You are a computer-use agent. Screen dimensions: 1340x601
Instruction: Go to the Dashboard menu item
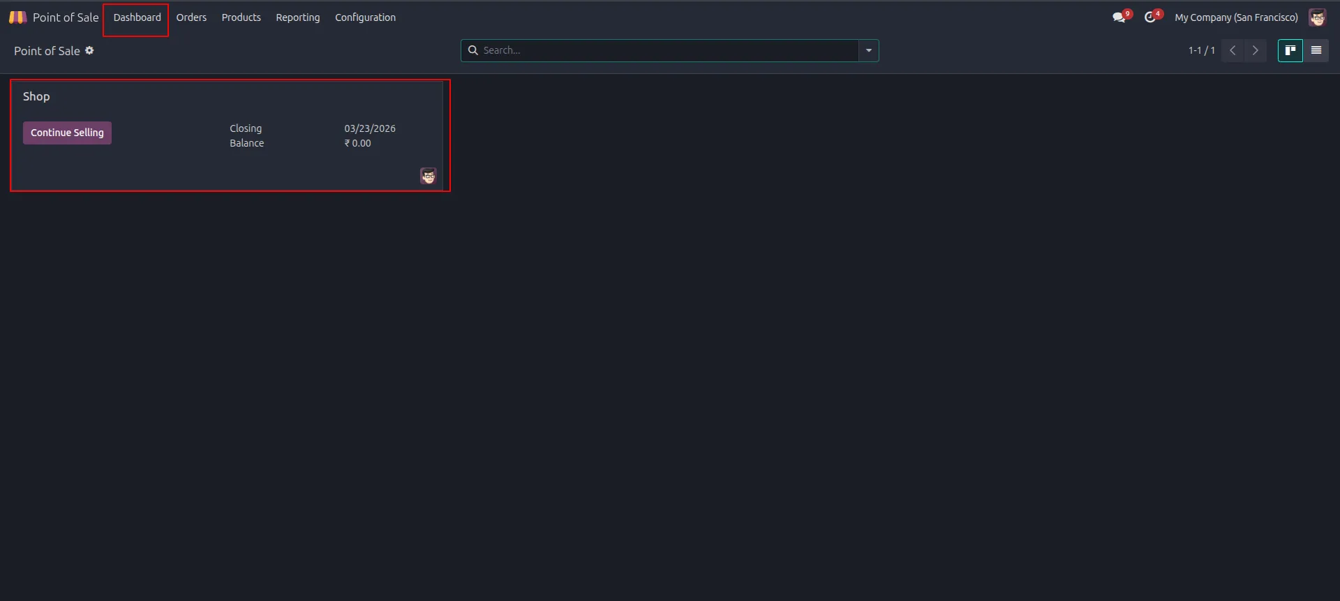[x=137, y=17]
